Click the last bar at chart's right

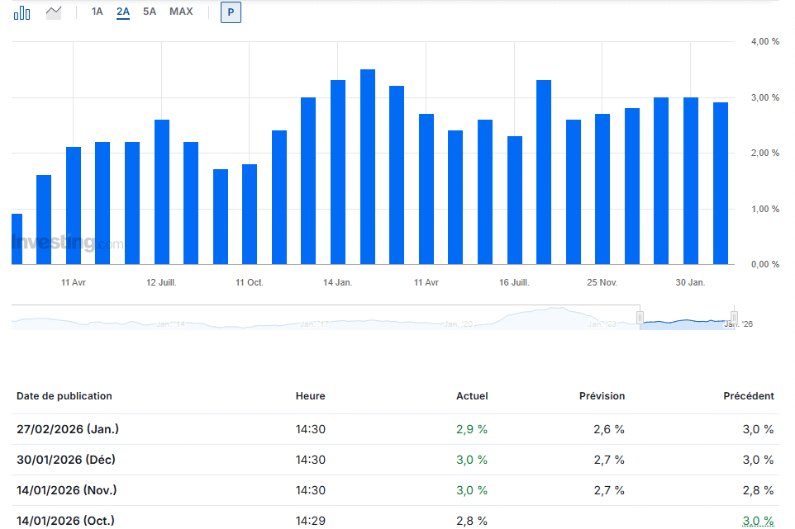coord(721,183)
